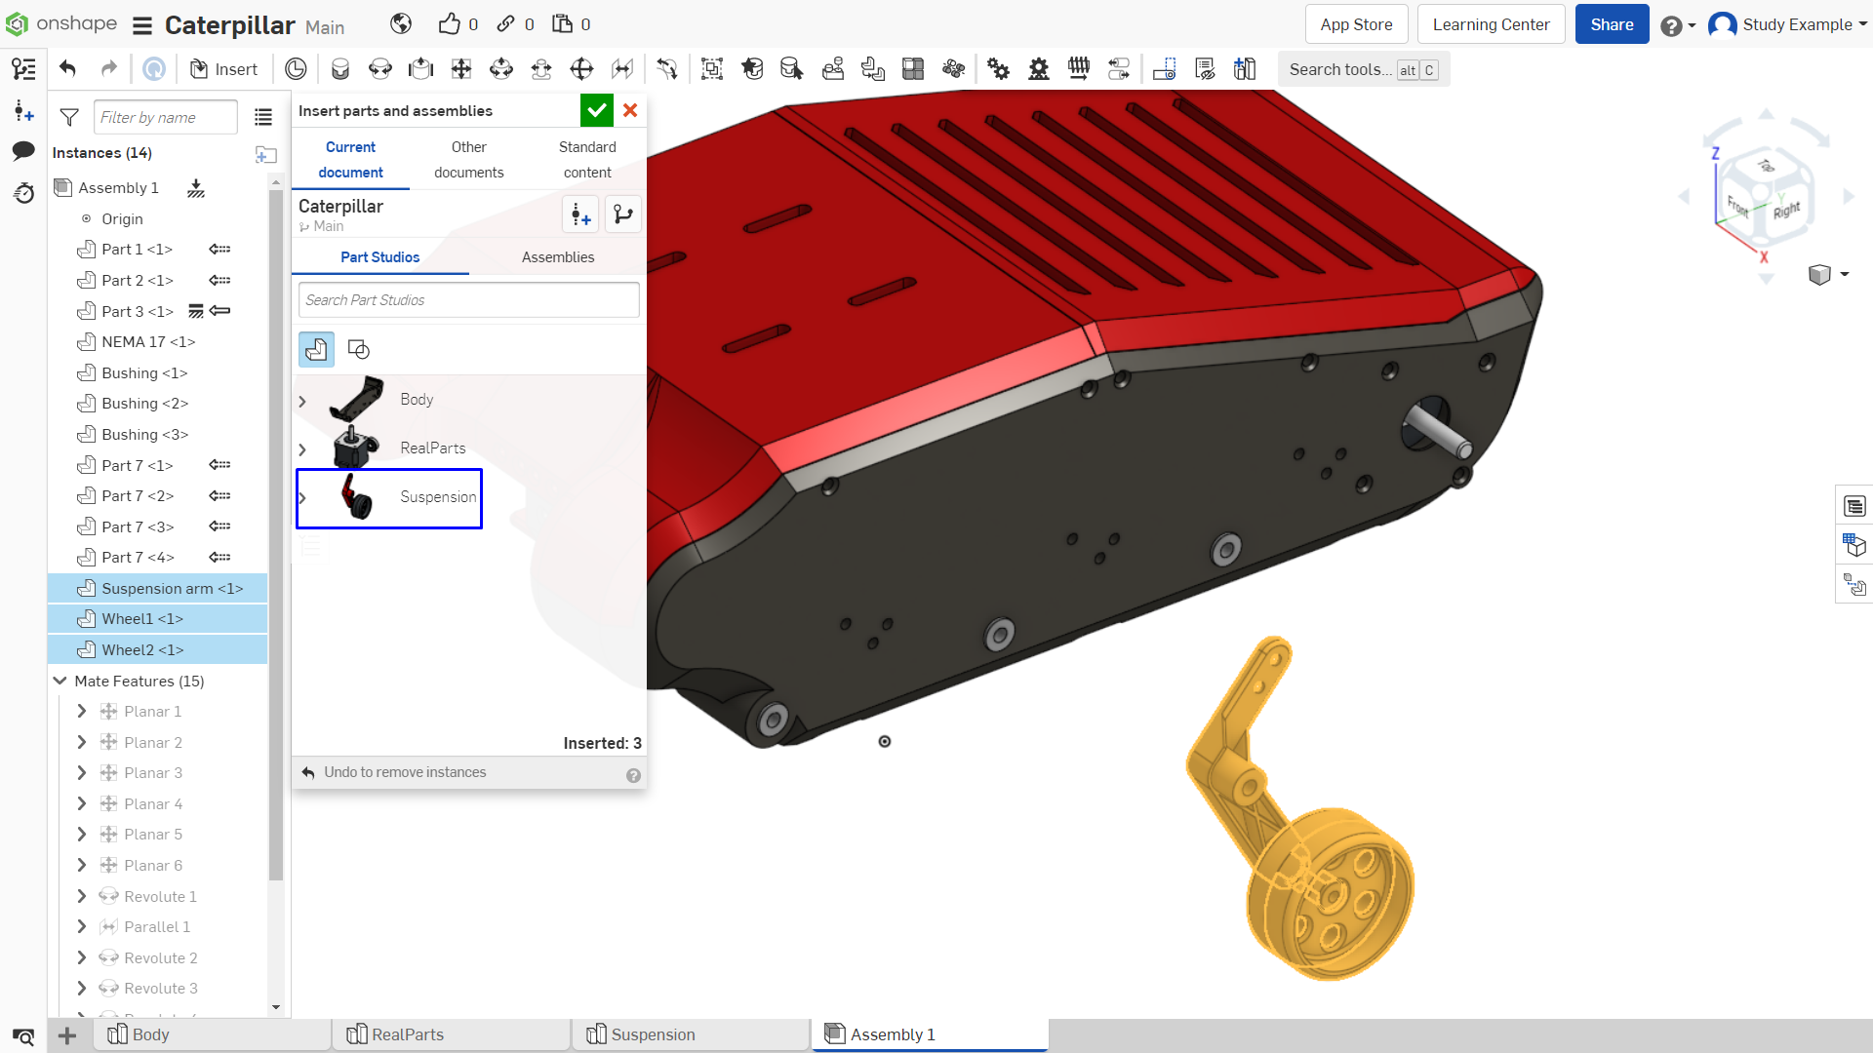Open the document hamburger menu
The image size is (1873, 1053).
tap(142, 25)
